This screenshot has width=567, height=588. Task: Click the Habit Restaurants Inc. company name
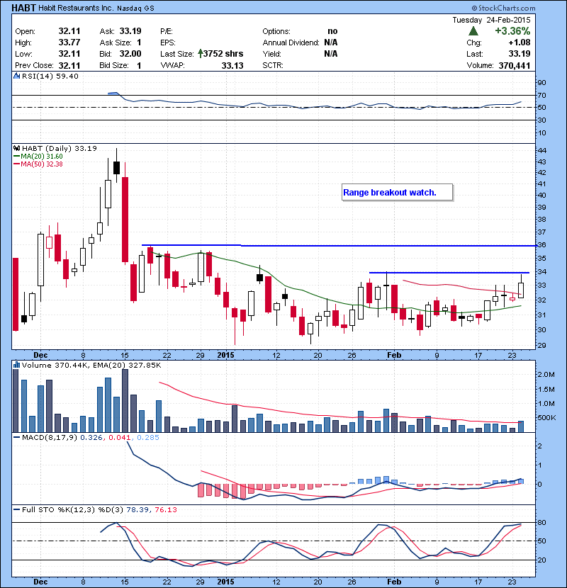coord(76,8)
